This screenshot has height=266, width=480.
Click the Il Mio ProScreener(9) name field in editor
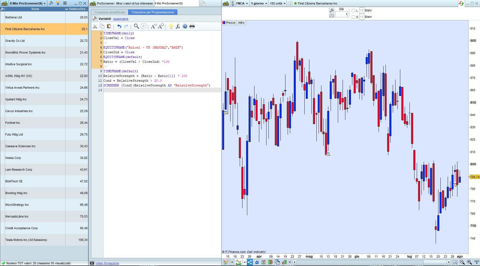coord(176,3)
